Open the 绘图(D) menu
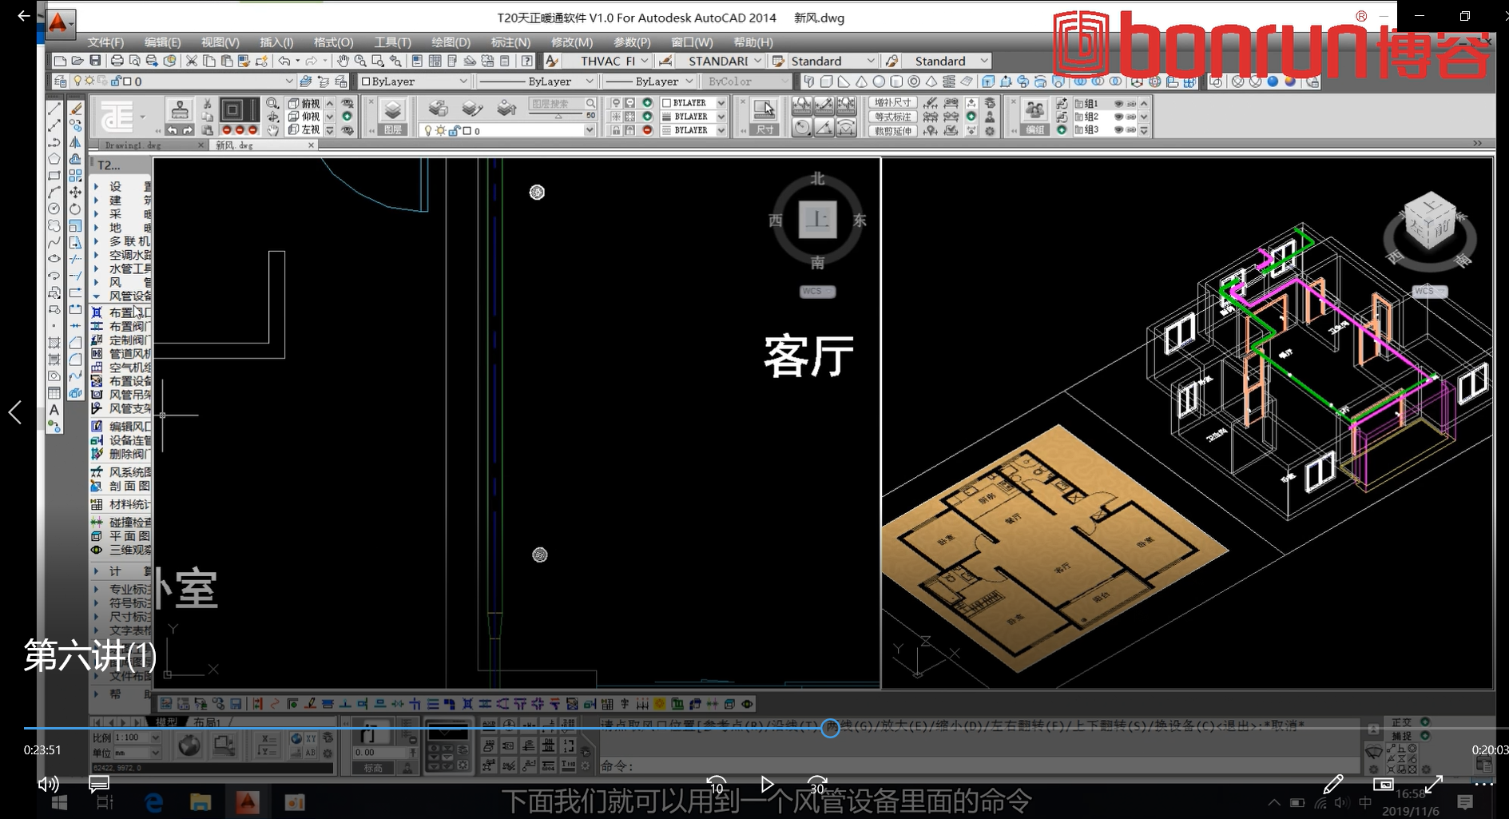 [x=451, y=42]
